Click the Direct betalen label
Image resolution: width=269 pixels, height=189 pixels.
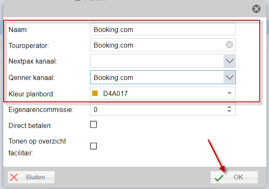tap(31, 126)
